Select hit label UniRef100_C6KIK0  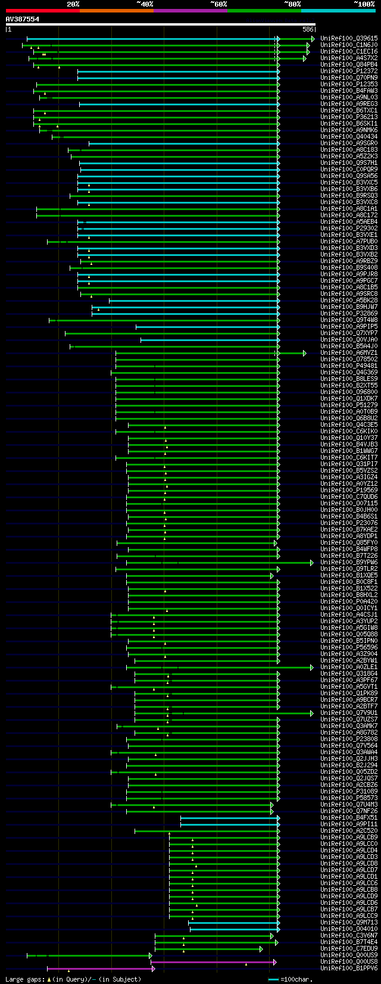coord(349,431)
